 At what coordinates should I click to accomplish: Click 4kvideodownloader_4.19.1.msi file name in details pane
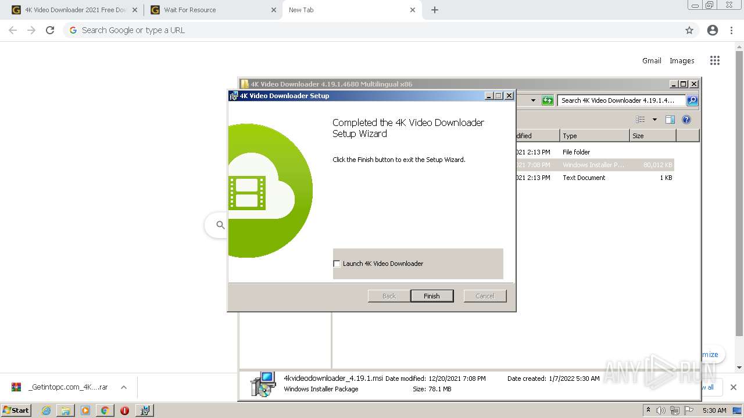click(x=333, y=378)
